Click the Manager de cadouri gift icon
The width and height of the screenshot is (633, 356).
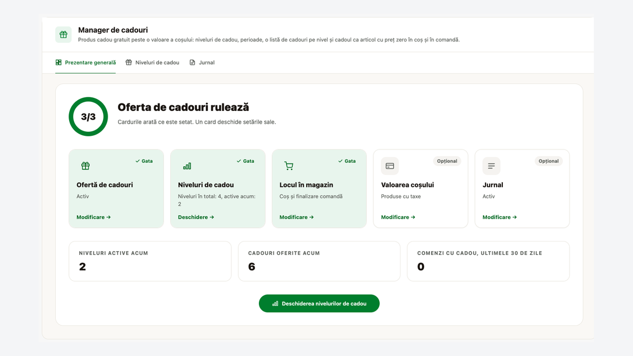tap(63, 35)
